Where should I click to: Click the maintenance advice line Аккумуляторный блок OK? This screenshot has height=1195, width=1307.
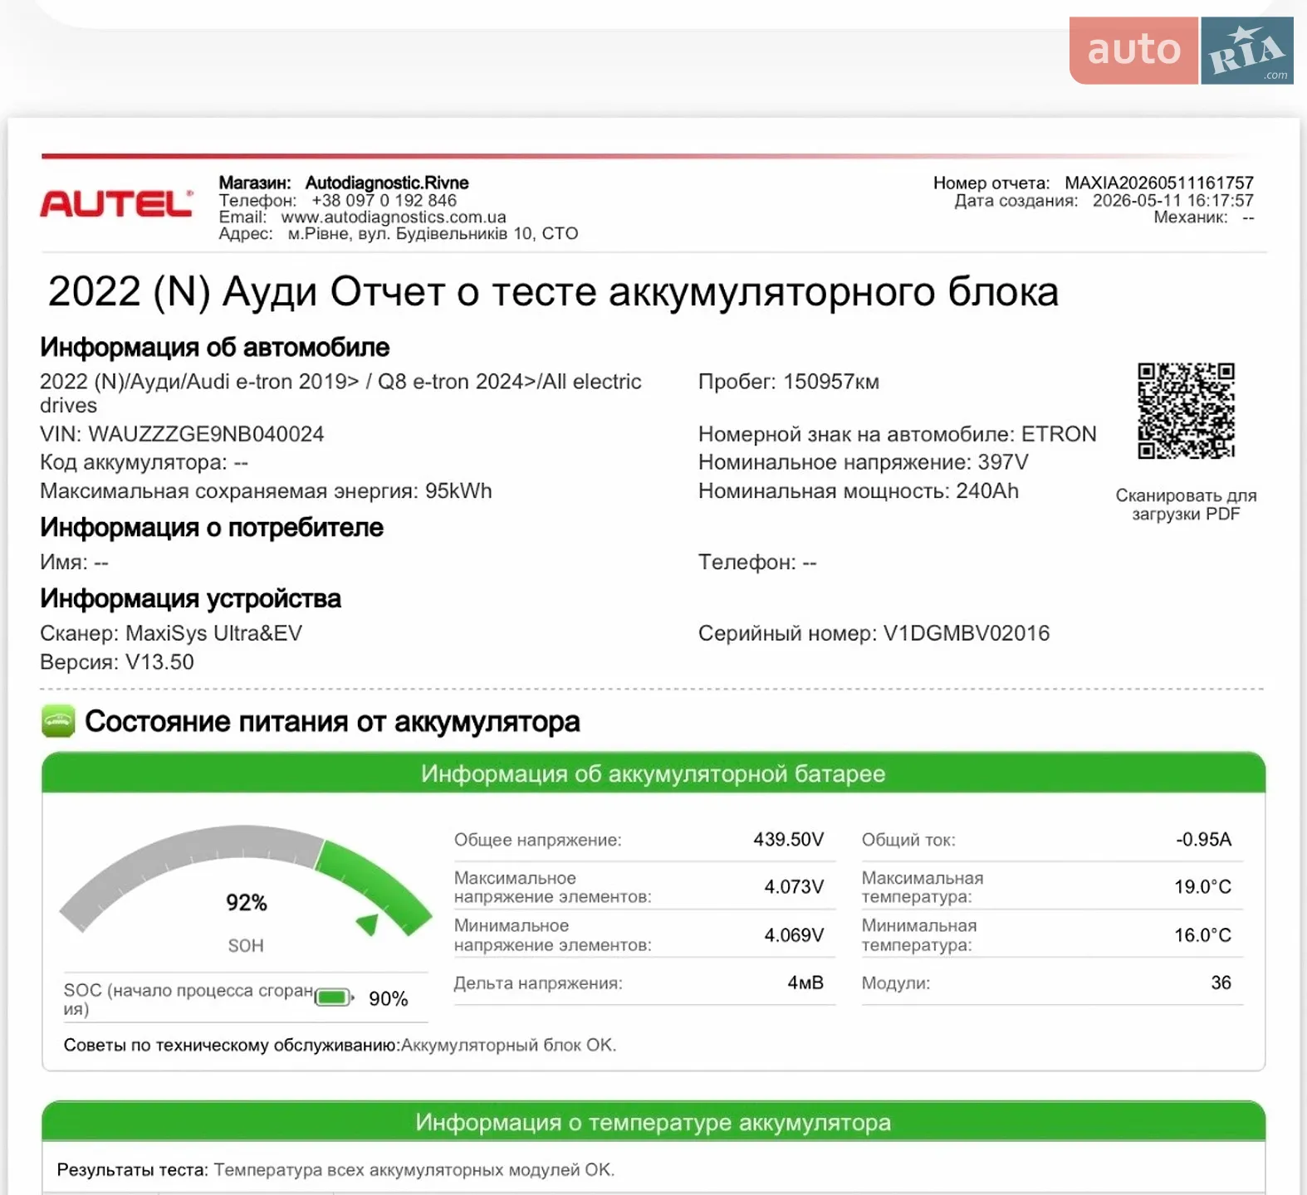(340, 1045)
